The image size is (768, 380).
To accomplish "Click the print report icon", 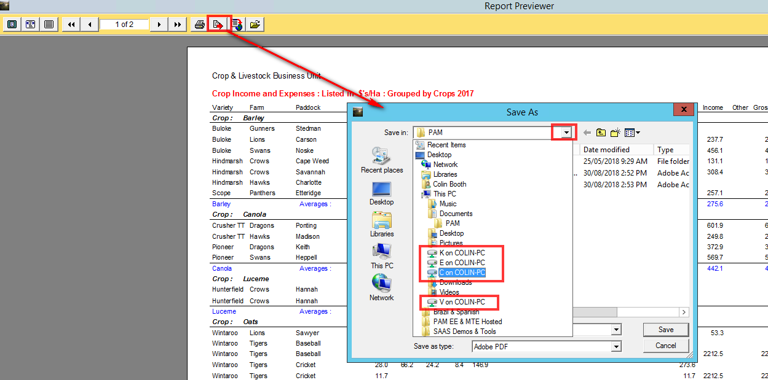I will [x=199, y=25].
